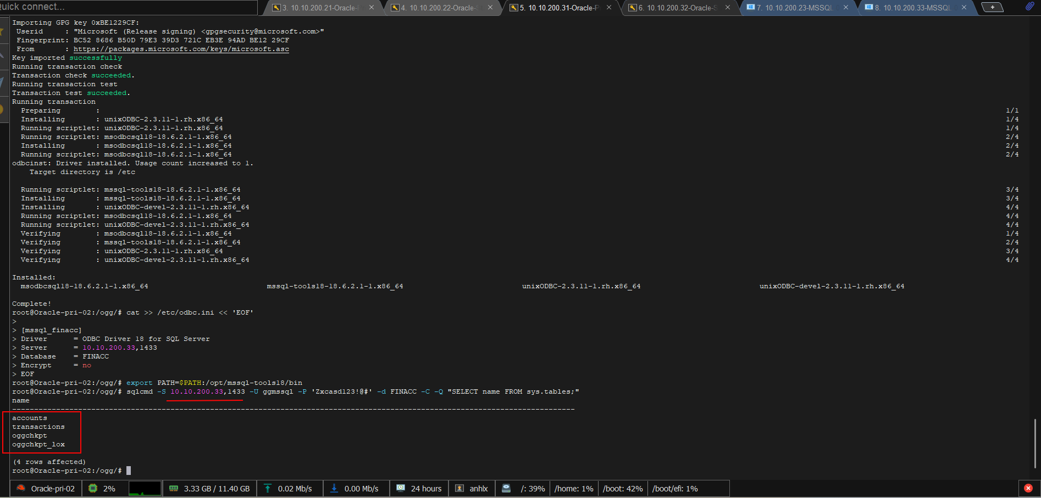Viewport: 1041px width, 498px height.
Task: Click the red X button in status bar
Action: 1028,488
